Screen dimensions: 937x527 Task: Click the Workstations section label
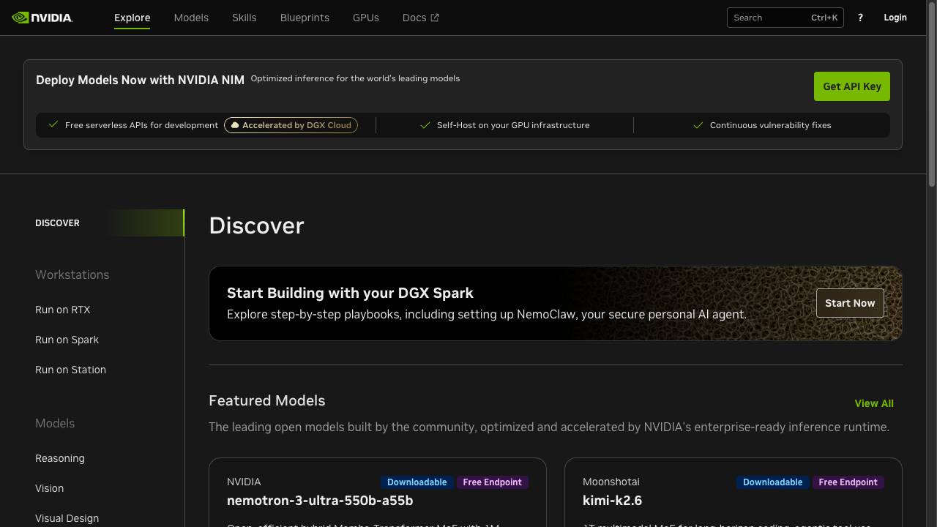[x=72, y=274]
